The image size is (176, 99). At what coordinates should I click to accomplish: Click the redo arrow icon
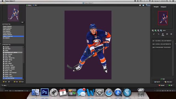coord(158,34)
